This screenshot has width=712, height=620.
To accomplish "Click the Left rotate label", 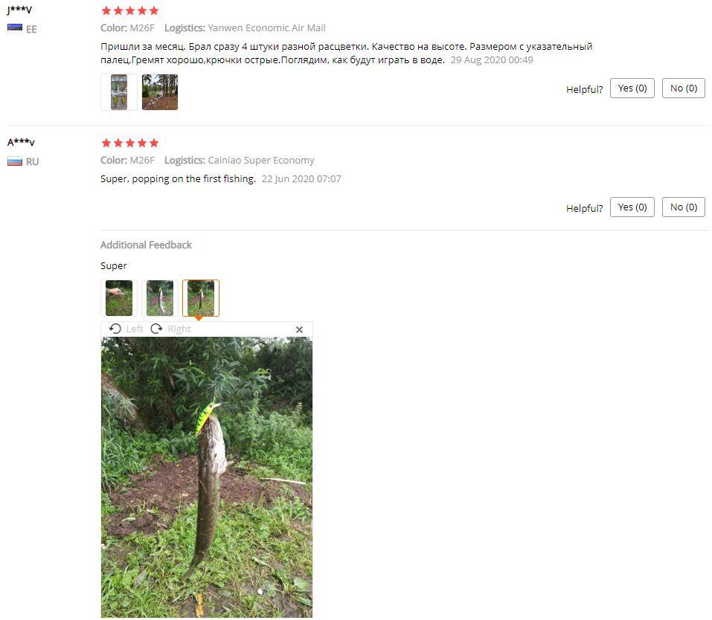I will pos(135,329).
